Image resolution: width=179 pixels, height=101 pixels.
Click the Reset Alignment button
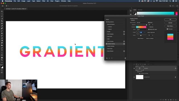coord(151,33)
